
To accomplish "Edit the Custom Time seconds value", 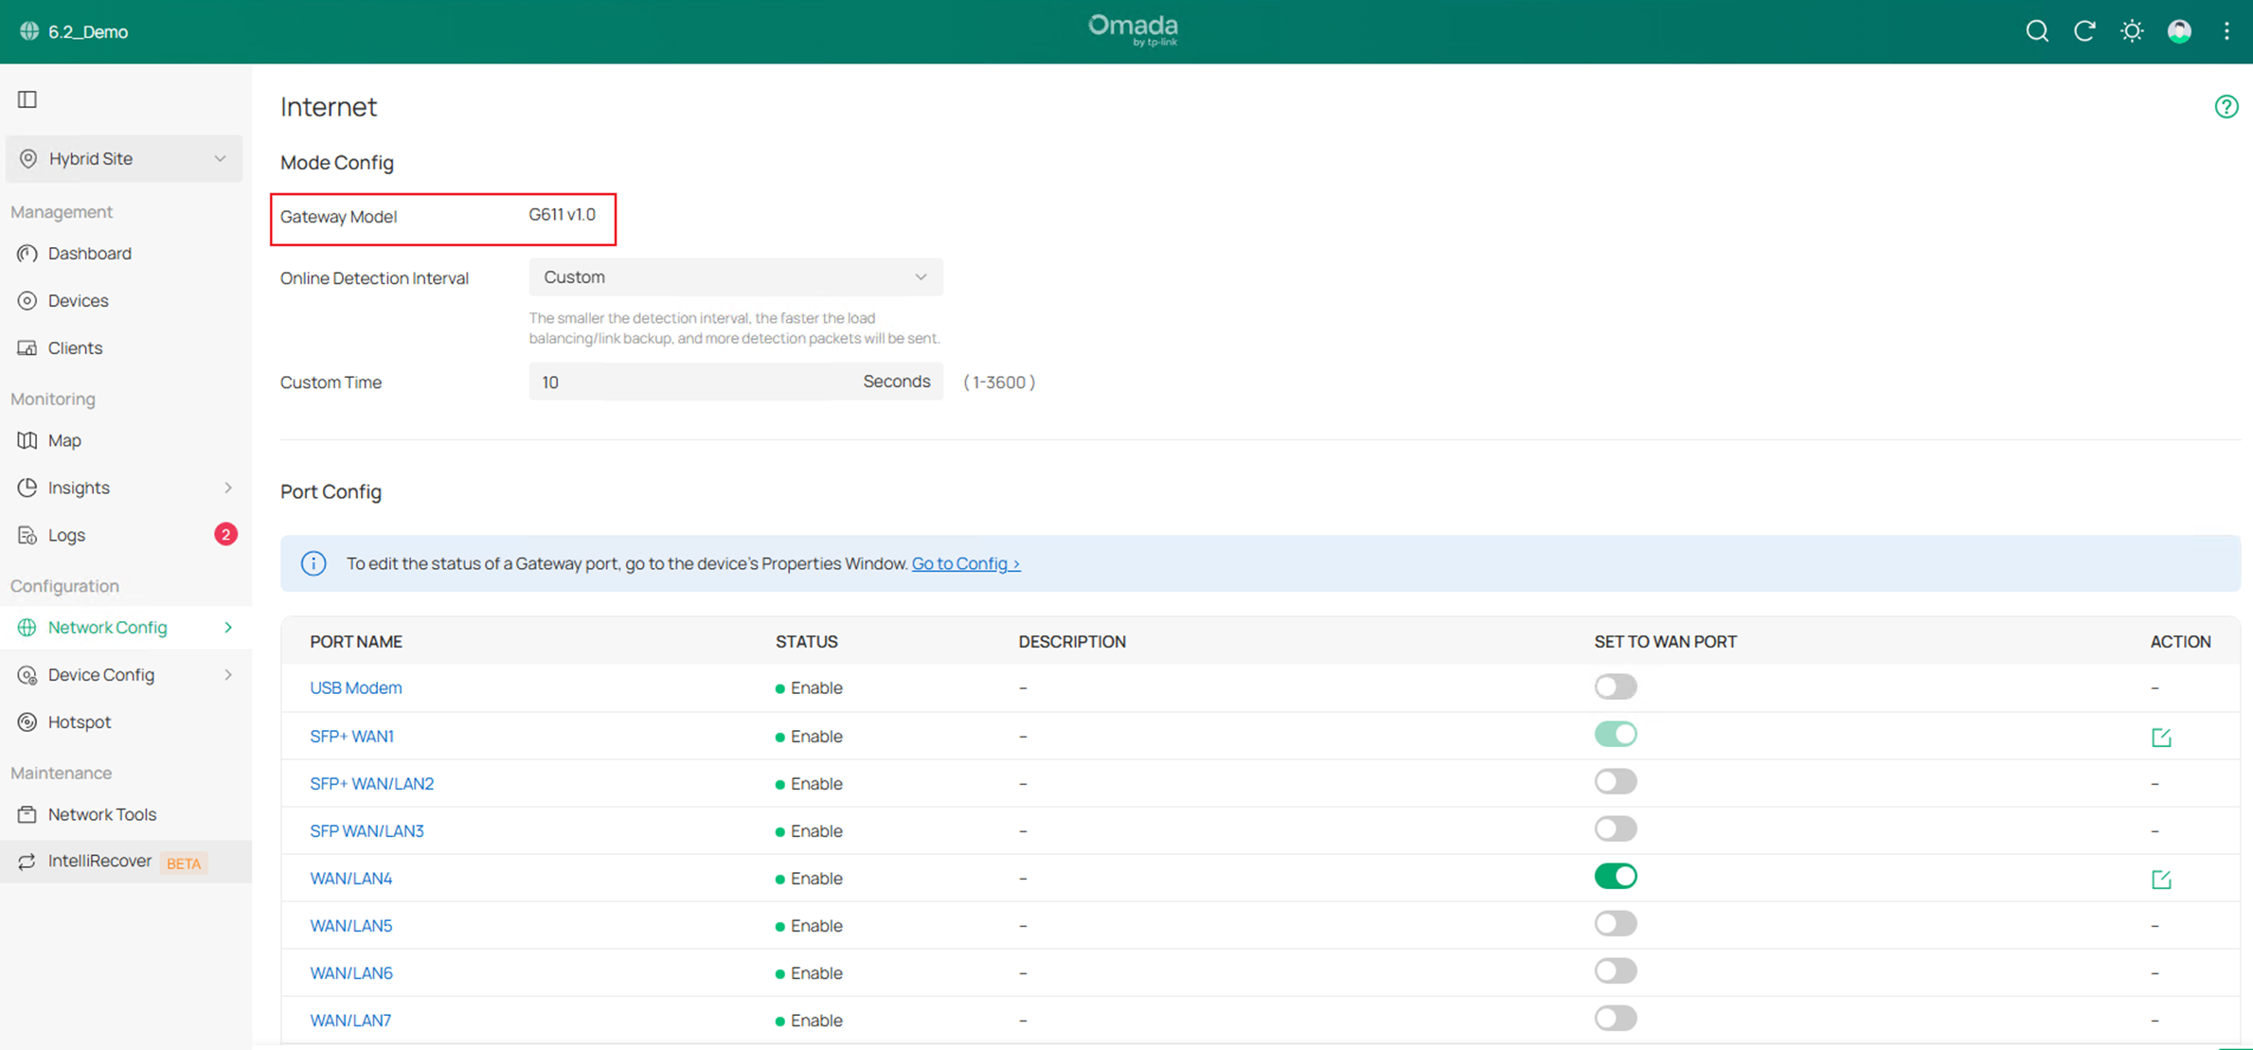I will pyautogui.click(x=691, y=382).
